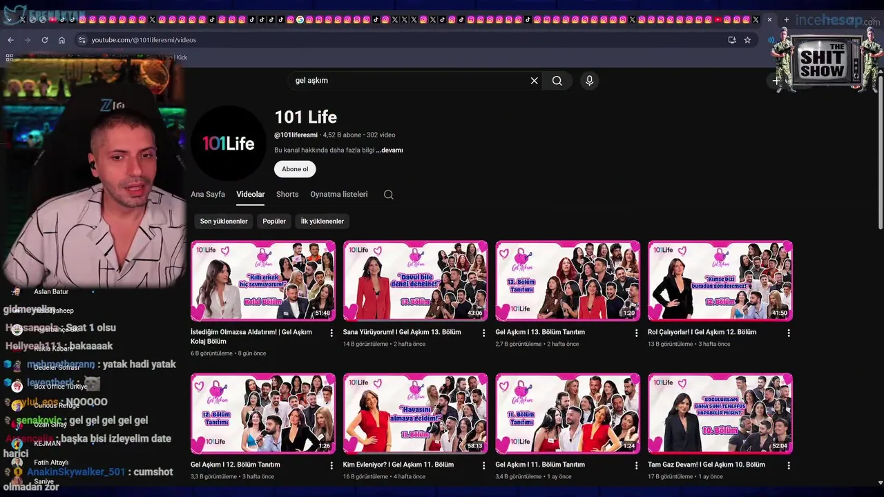Open options for Kolaj Bölüm video
The image size is (884, 497).
pyautogui.click(x=331, y=333)
